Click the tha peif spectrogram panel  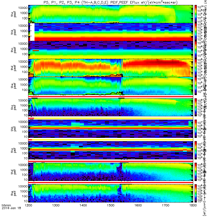coord(111,107)
